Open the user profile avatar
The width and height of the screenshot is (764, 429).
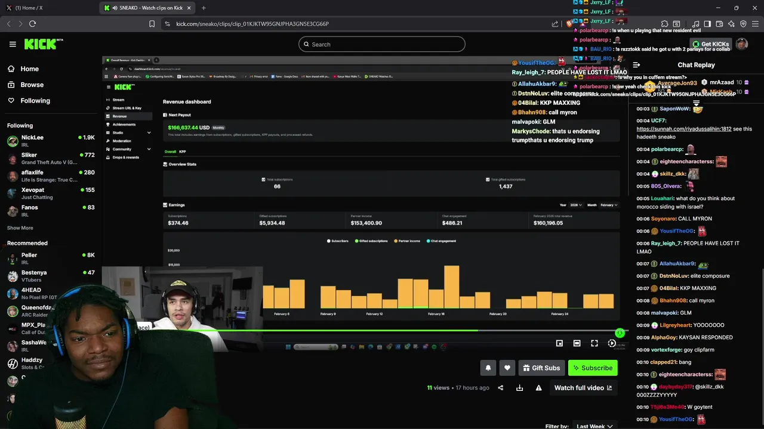pyautogui.click(x=741, y=44)
